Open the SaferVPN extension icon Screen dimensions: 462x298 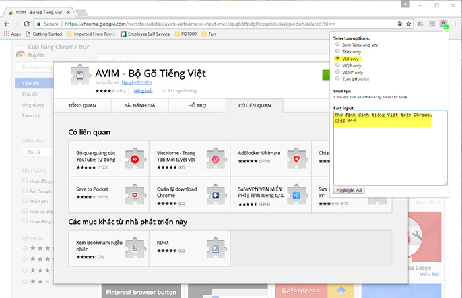[x=296, y=194]
